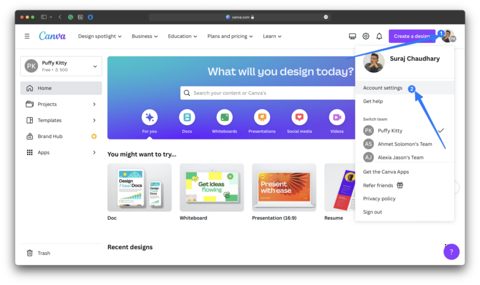Click the Grammarly extension icon
This screenshot has height=285, width=480.
click(70, 17)
